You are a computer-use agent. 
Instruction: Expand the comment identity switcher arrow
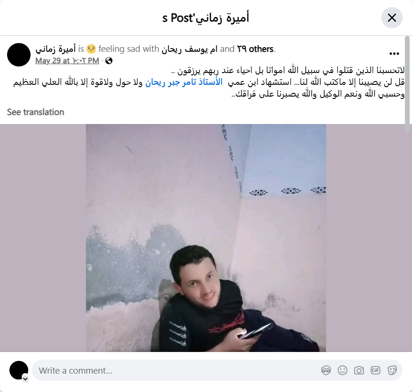[25, 379]
